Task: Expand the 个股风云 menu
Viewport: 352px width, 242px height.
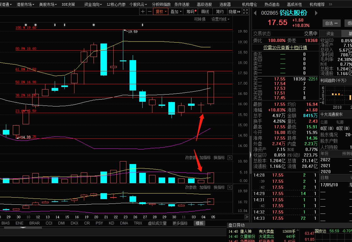Action: (138, 4)
